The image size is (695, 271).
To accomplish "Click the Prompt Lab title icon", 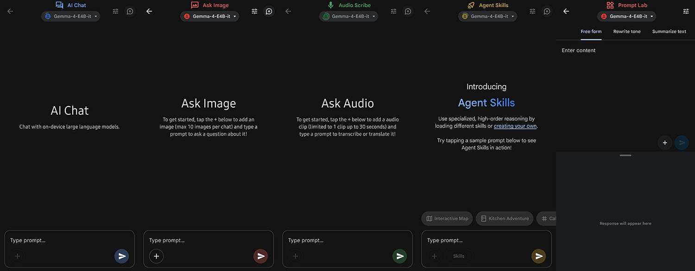I will click(x=610, y=5).
